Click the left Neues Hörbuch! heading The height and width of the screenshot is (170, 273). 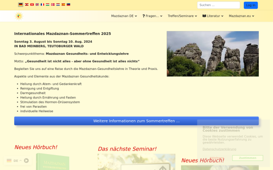click(35, 147)
